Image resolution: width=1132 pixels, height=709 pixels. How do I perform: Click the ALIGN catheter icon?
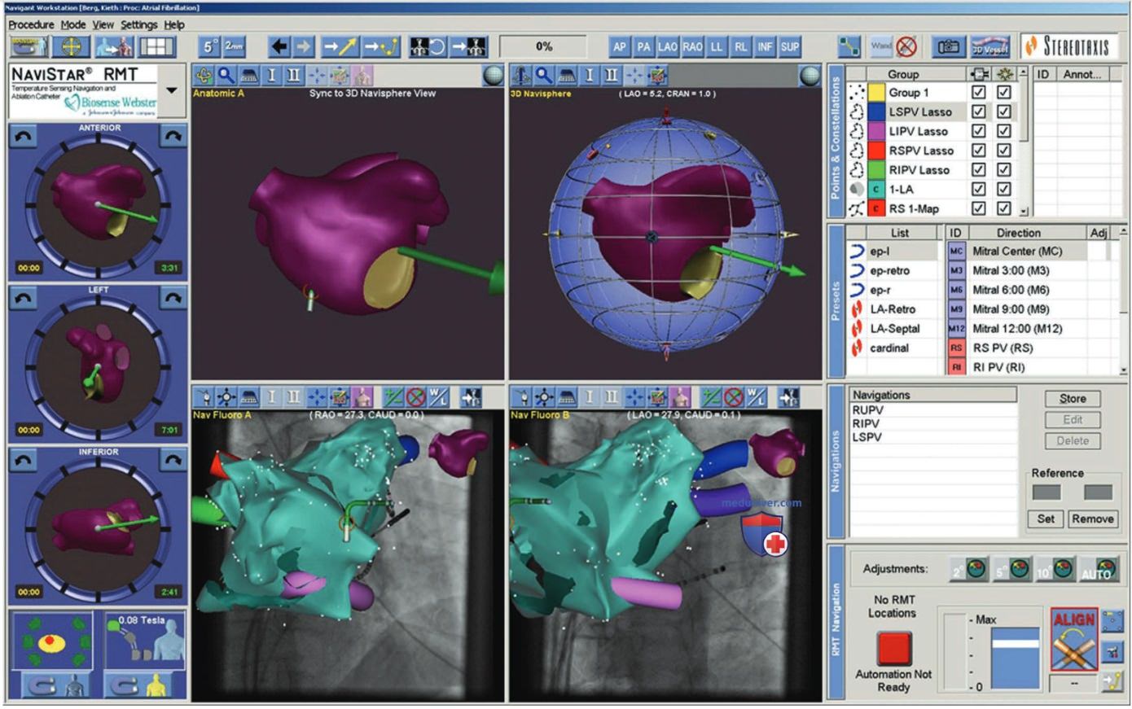point(1074,640)
